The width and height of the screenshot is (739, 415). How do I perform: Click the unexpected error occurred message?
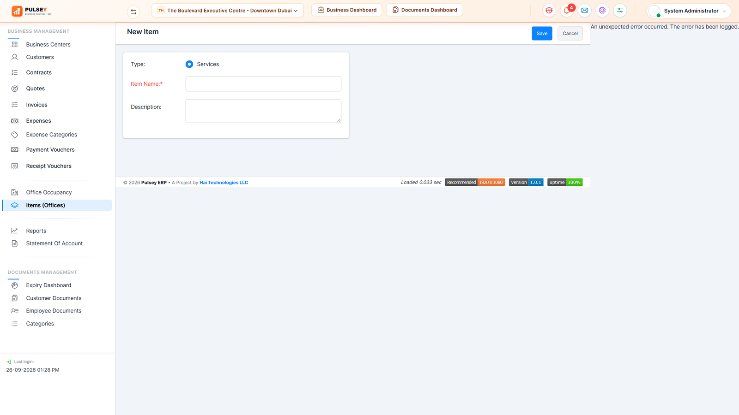tap(665, 27)
